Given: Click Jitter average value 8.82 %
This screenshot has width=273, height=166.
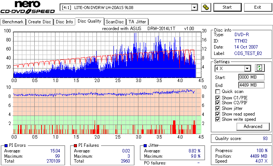Looking at the screenshot, I should 195,151.
